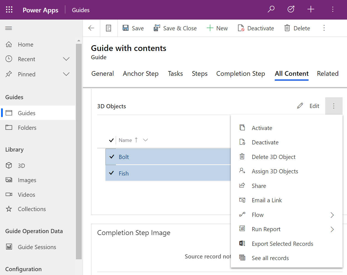Viewport: 347px width, 275px height.
Task: Uncheck the Bolt row checkmark
Action: pos(112,157)
